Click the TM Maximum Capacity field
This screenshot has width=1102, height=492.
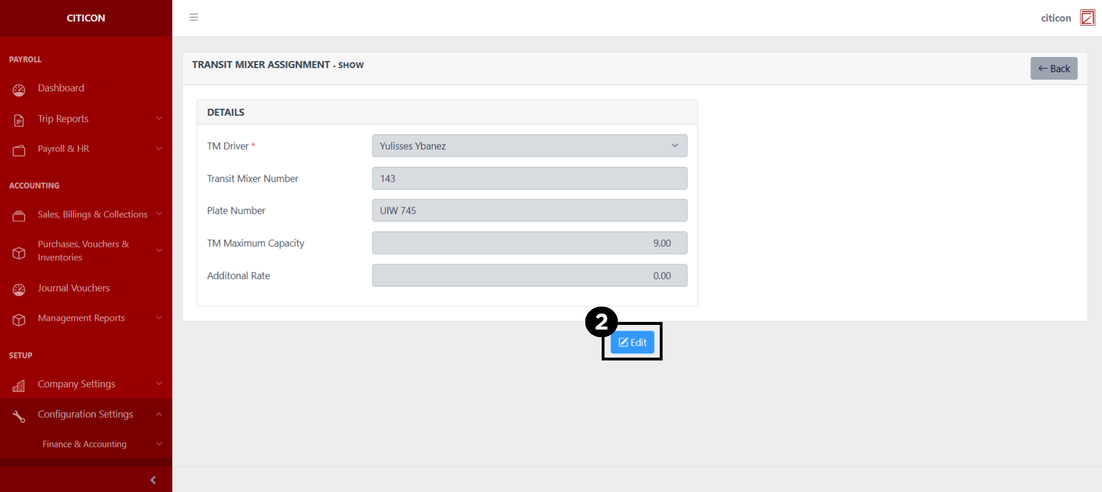(529, 243)
